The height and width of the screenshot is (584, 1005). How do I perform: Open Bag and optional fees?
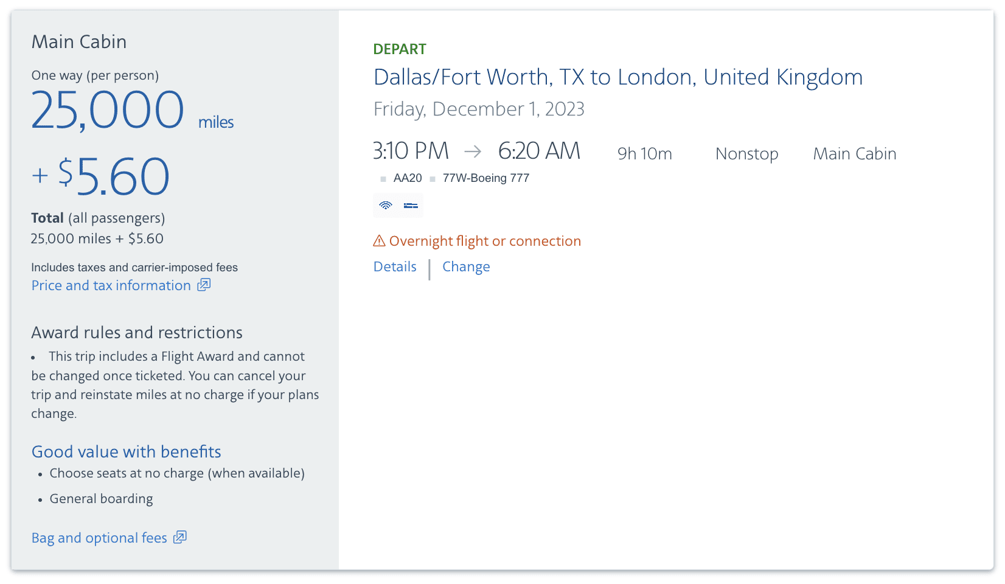tap(99, 537)
